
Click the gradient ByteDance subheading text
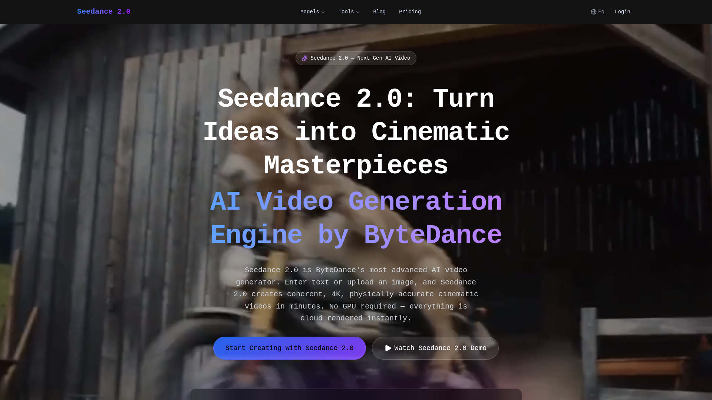pyautogui.click(x=356, y=219)
